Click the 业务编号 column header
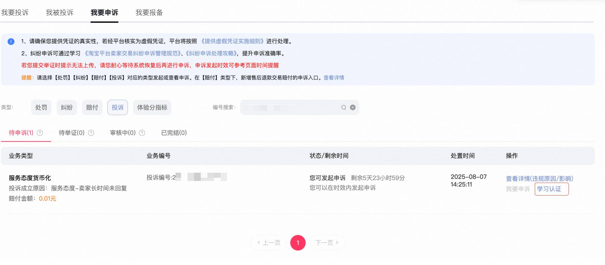 (x=159, y=156)
